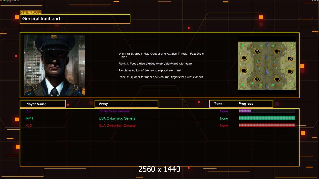Select player name MPH

[29, 118]
